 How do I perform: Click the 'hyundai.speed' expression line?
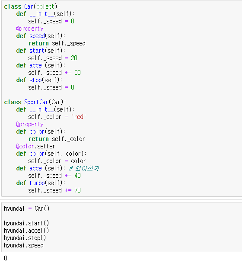tap(24, 245)
